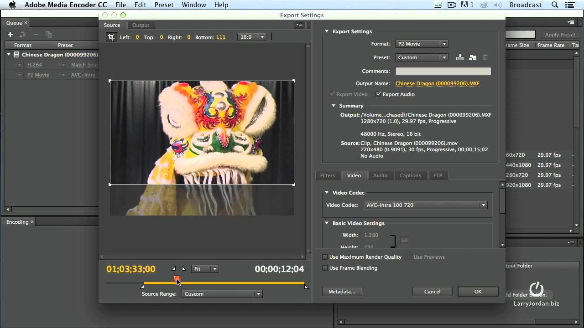The width and height of the screenshot is (584, 328).
Task: Enable Use Maximum Render Quality
Action: (325, 257)
